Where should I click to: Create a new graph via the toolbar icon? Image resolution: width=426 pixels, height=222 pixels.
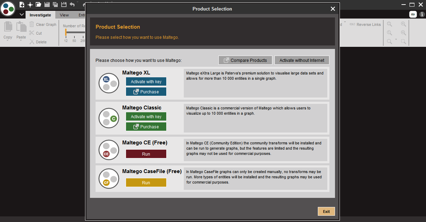[22, 5]
